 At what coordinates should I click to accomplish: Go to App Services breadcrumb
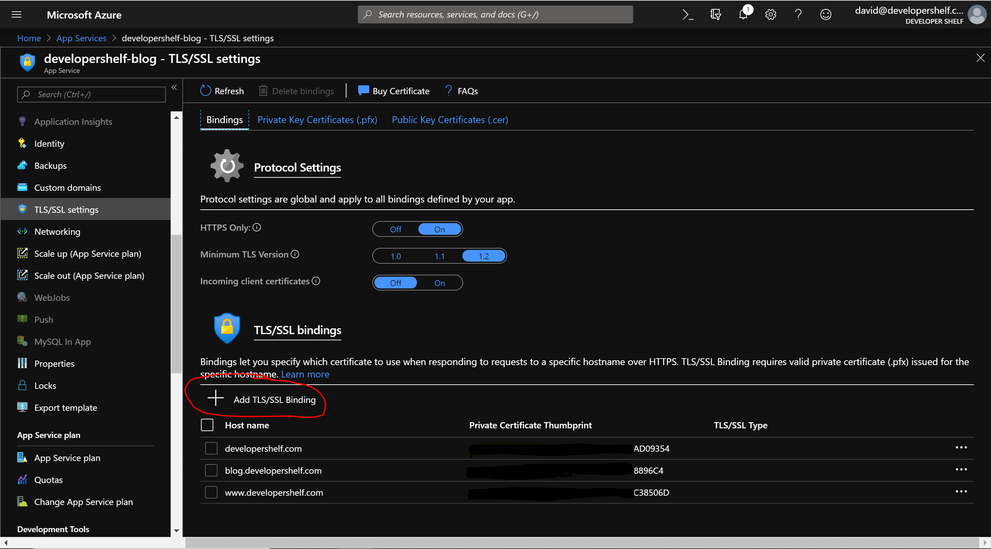click(81, 38)
